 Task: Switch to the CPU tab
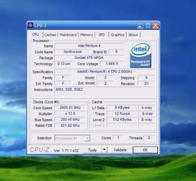point(35,35)
